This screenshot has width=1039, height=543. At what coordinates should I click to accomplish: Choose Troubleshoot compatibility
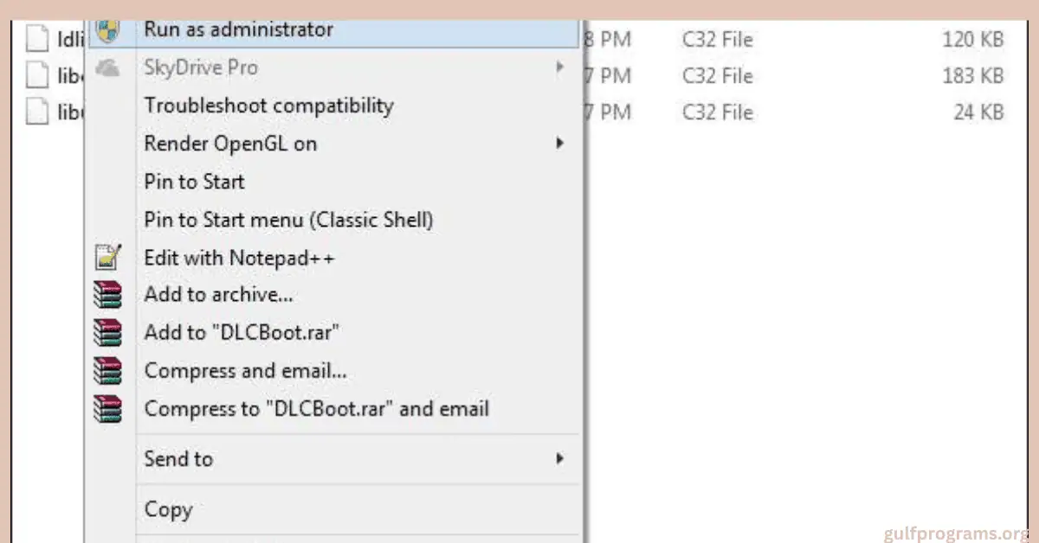(x=268, y=105)
